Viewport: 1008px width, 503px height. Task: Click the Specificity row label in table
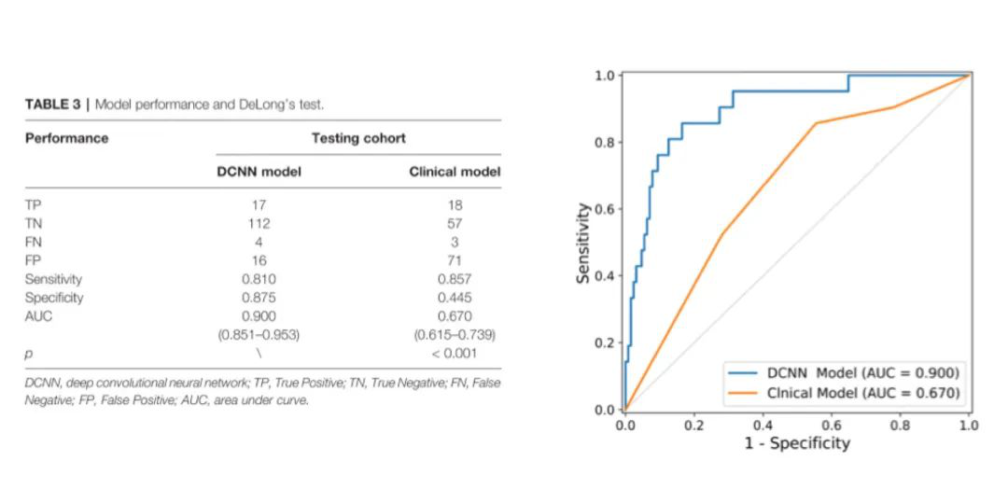(54, 298)
